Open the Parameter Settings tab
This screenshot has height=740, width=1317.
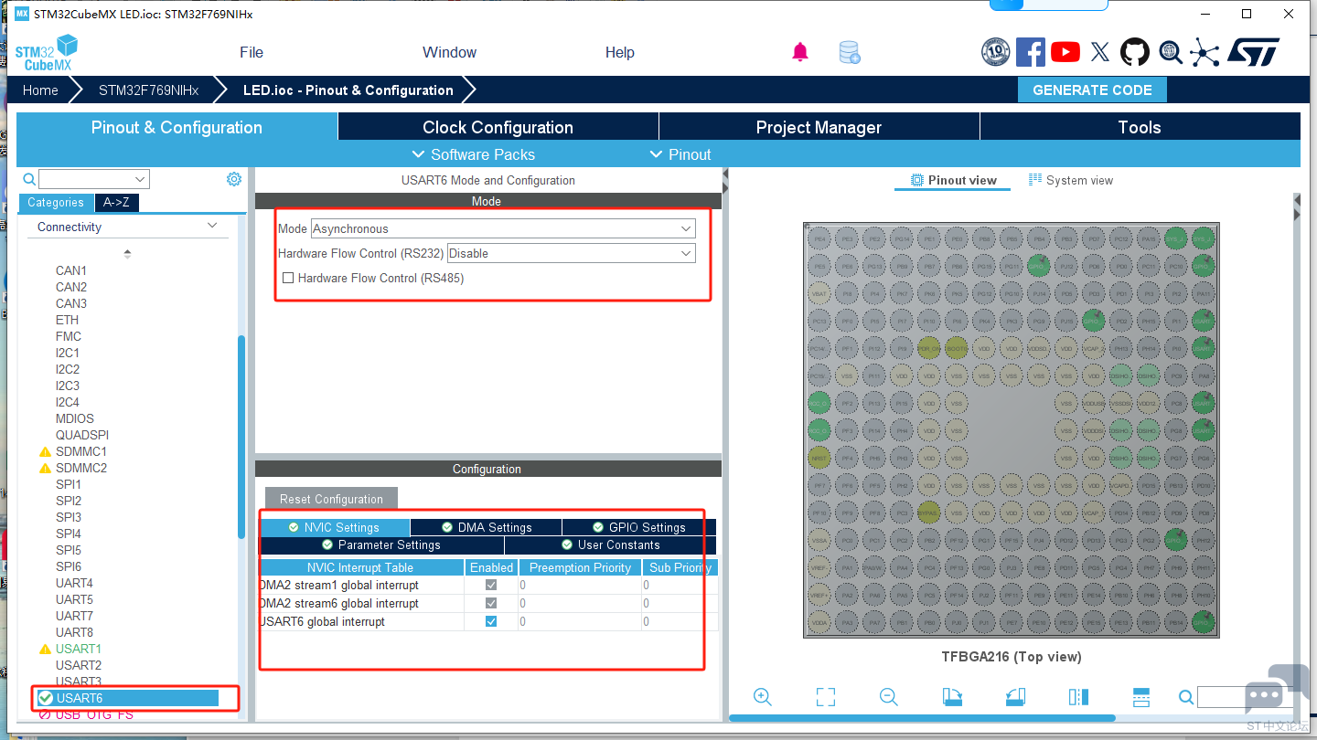coord(381,544)
